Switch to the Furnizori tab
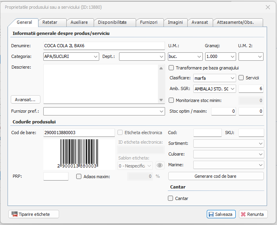277x225 pixels. point(149,23)
